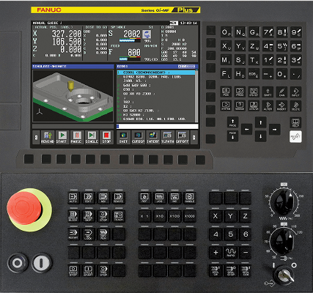This screenshot has height=293, width=313.
Task: Open the PROG program key
Action: pos(240,92)
